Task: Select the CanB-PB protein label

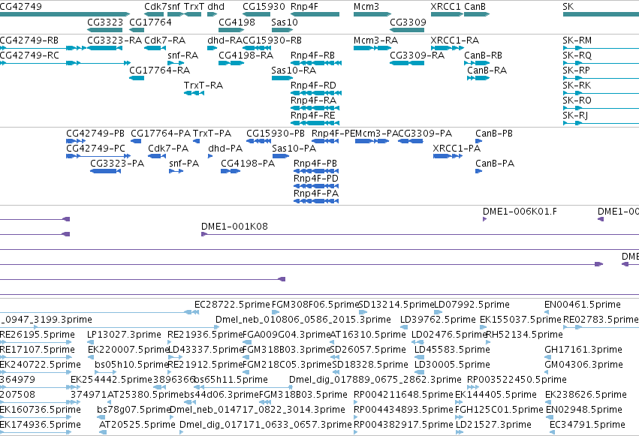Action: (494, 134)
